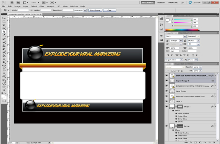Click the Shape 1 layer thumbnail
The height and width of the screenshot is (144, 220).
click(x=172, y=107)
